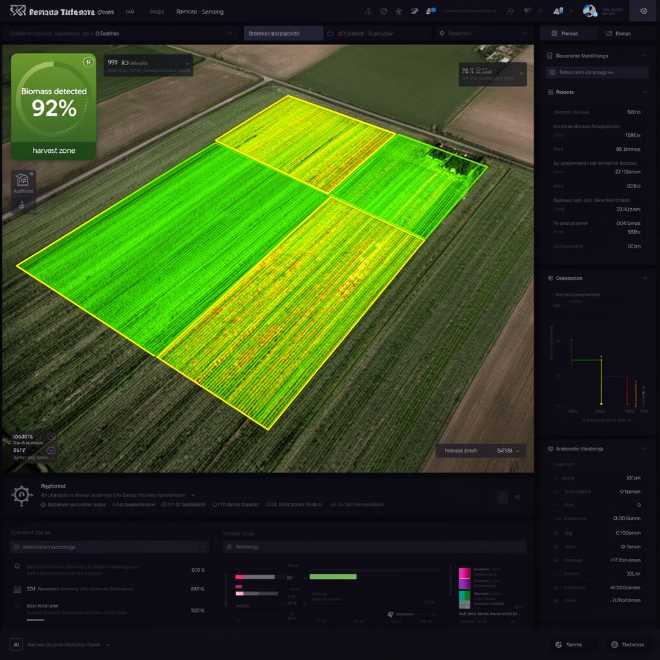Viewport: 660px width, 660px height.
Task: Click the Rooots section icon
Action: [550, 92]
